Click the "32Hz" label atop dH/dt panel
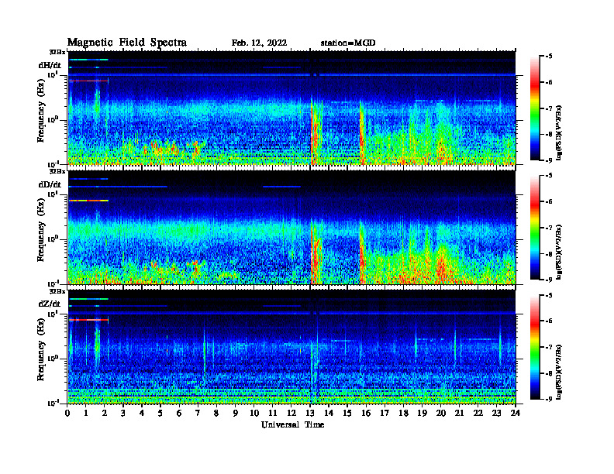The image size is (614, 474). coord(57,52)
